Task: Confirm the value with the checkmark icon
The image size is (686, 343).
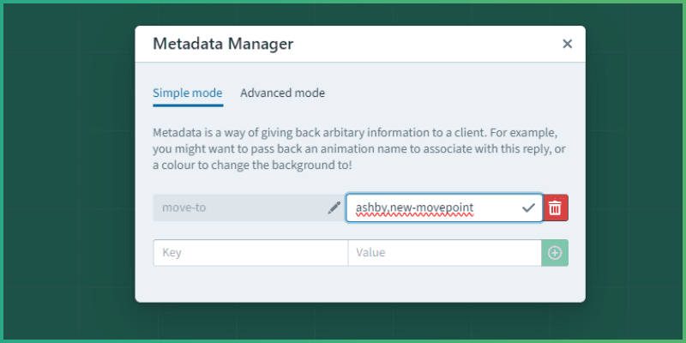Action: click(528, 208)
